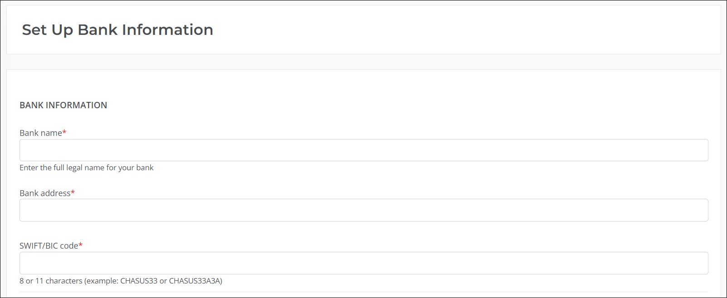Click the "Enter the full legal name" hint text
727x298 pixels.
click(x=62, y=168)
